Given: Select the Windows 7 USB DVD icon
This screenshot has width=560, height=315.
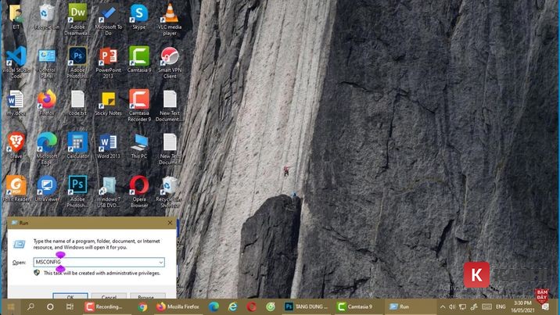Looking at the screenshot, I should click(108, 192).
